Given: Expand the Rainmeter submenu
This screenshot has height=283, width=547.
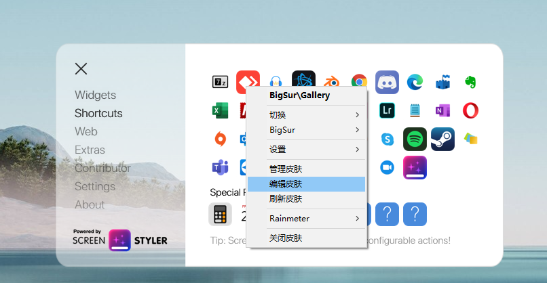Looking at the screenshot, I should point(307,218).
